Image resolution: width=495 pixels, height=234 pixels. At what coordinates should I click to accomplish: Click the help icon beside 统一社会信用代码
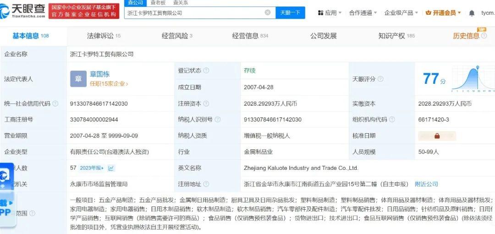click(x=55, y=103)
